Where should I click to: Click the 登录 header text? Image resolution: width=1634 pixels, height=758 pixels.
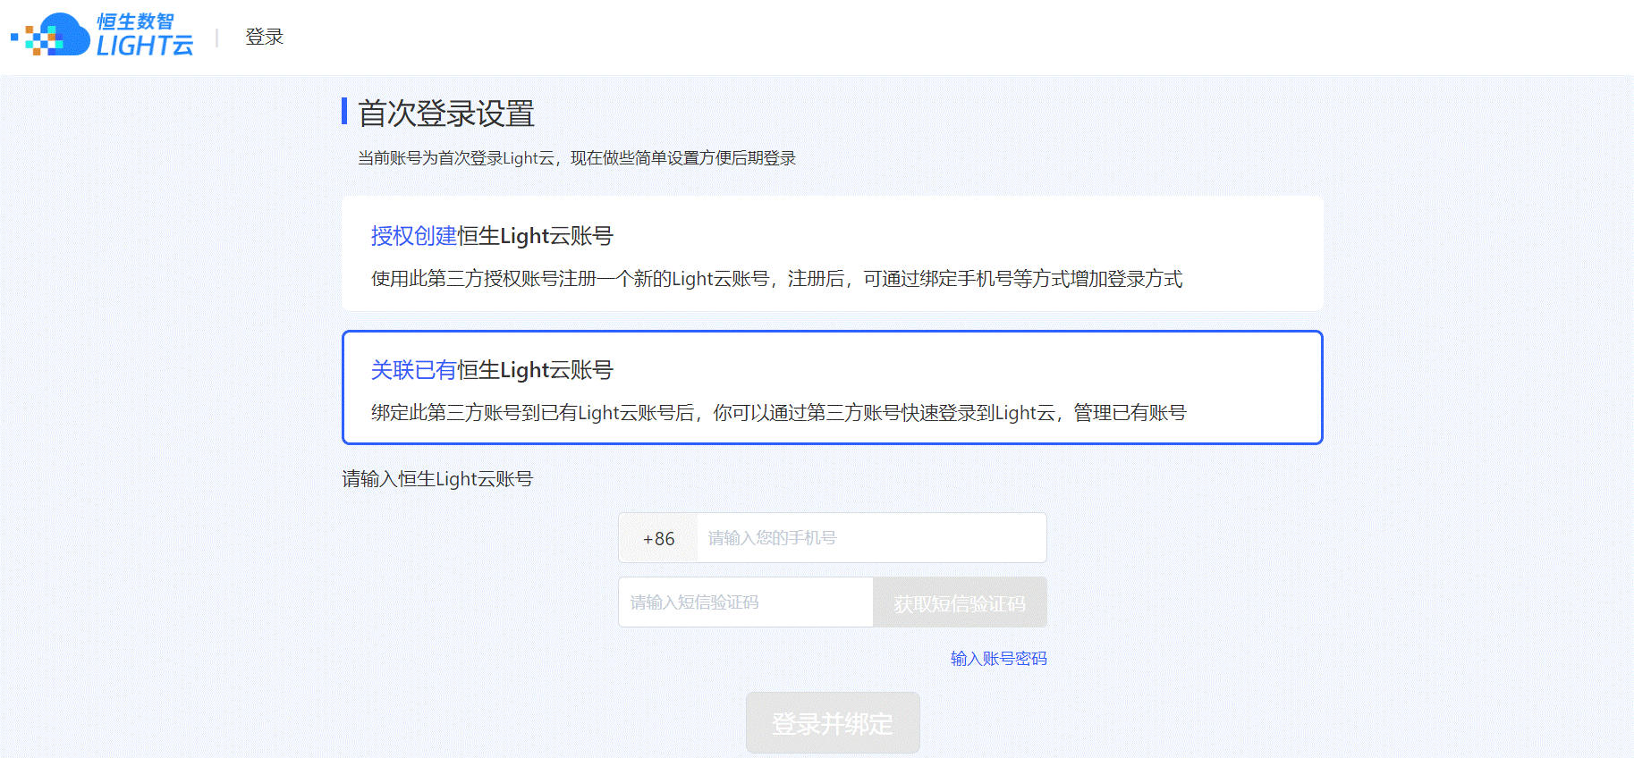tap(264, 37)
